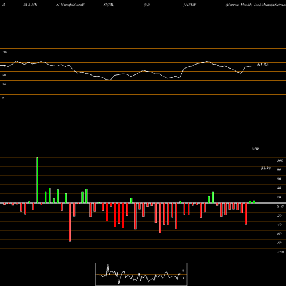The height and width of the screenshot is (286, 286).
Task: Click the -60 label on MR axis
Action: coord(279,234)
